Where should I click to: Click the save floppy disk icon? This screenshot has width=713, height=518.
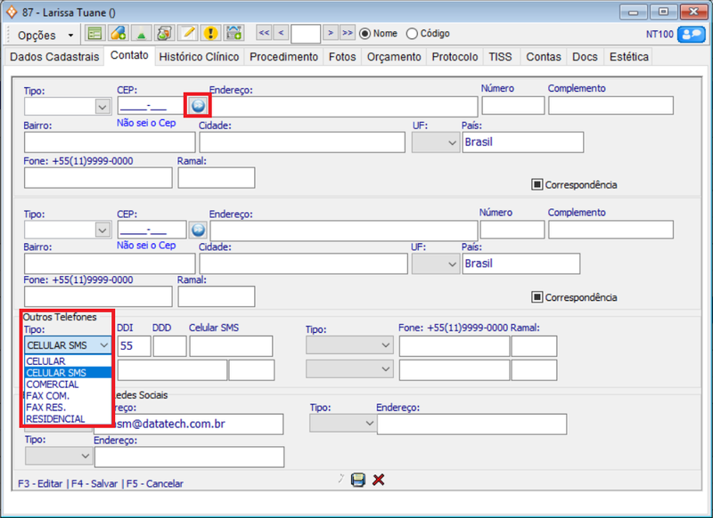358,480
